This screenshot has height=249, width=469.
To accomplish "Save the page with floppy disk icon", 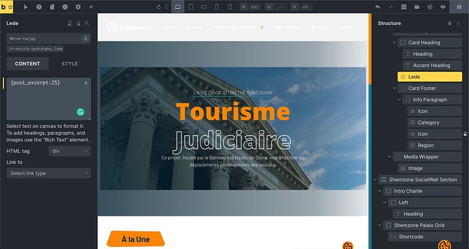I will [459, 7].
